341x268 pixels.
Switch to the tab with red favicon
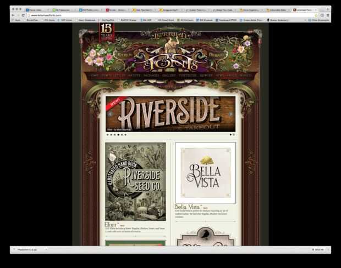[117, 10]
